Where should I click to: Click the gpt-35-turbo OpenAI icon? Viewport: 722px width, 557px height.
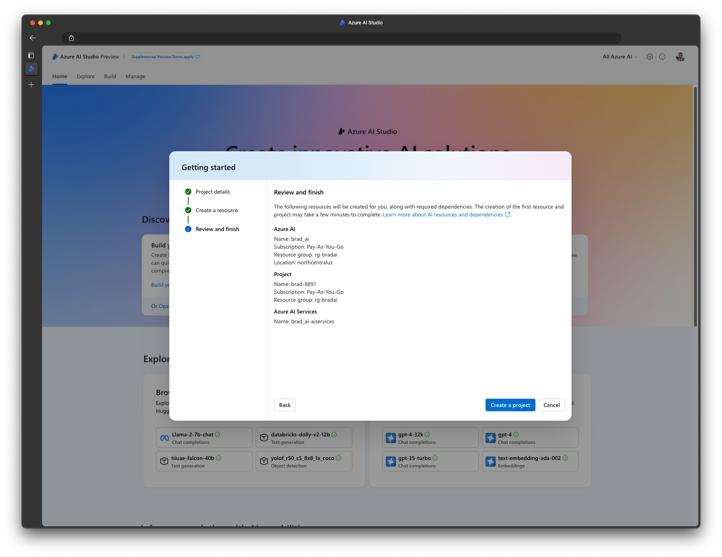coord(391,462)
